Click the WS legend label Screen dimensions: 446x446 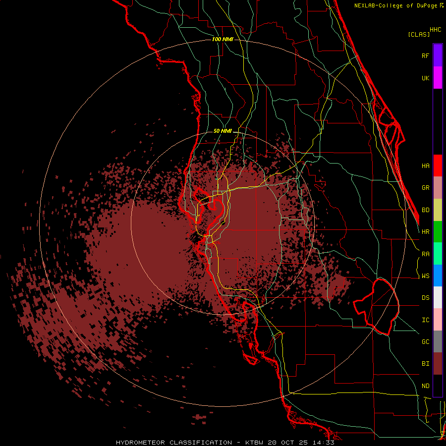pos(426,276)
